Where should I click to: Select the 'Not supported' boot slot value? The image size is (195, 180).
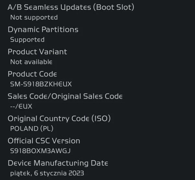pyautogui.click(x=34, y=17)
